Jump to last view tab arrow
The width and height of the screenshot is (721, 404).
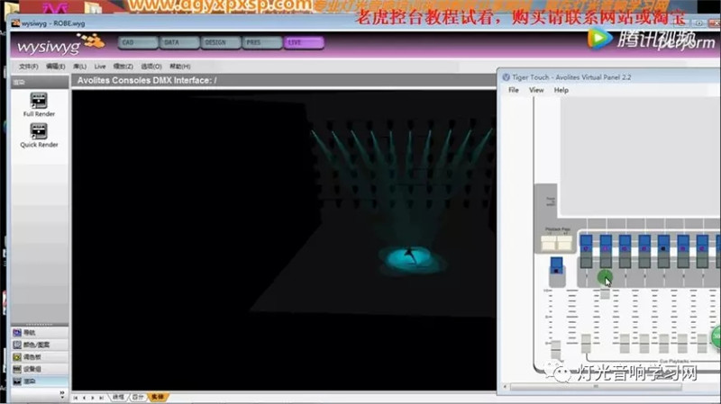click(101, 398)
